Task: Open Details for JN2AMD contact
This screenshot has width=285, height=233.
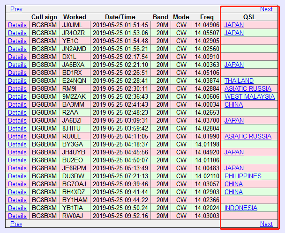Action: (17, 49)
